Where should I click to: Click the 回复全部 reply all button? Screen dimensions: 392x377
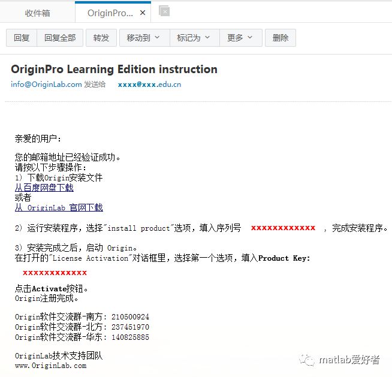(x=60, y=38)
